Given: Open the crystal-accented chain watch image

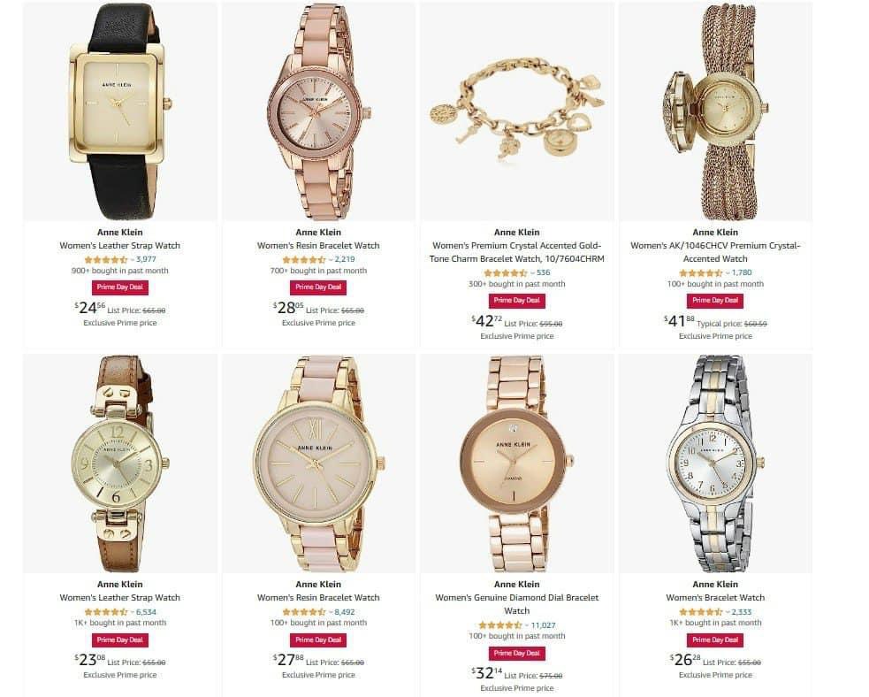Looking at the screenshot, I should pyautogui.click(x=715, y=112).
